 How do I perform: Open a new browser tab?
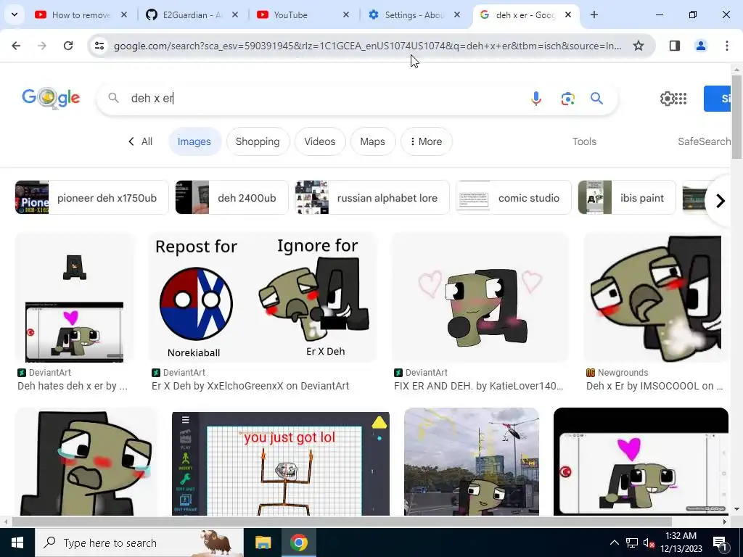[594, 15]
